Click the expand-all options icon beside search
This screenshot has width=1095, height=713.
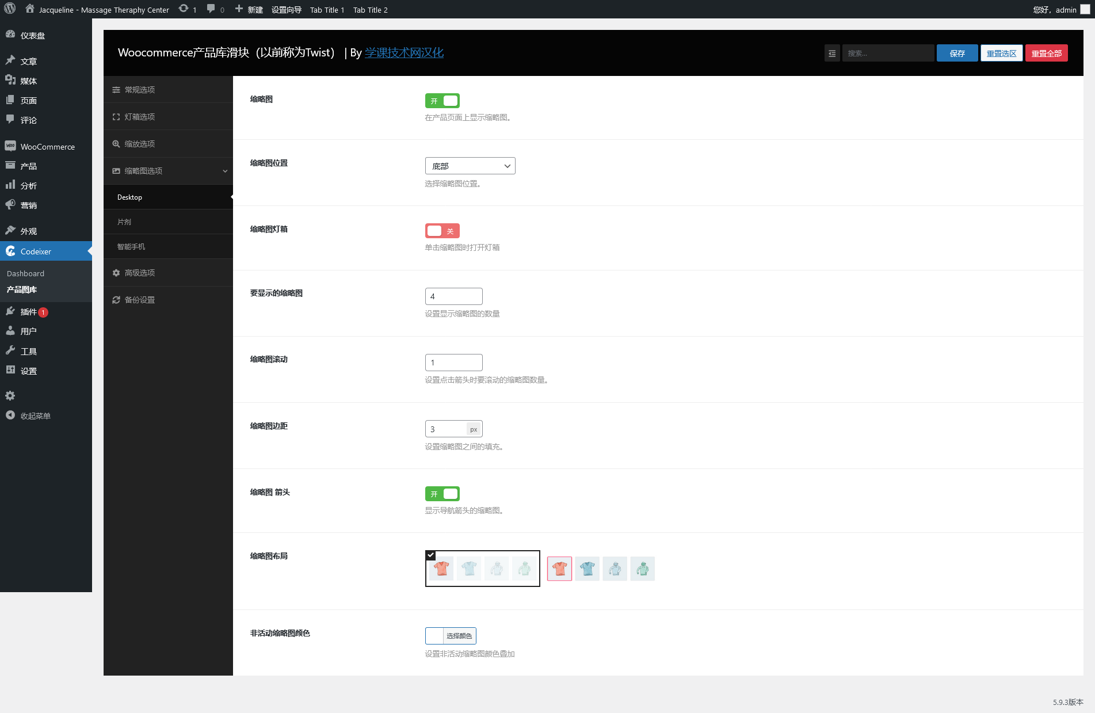point(832,53)
